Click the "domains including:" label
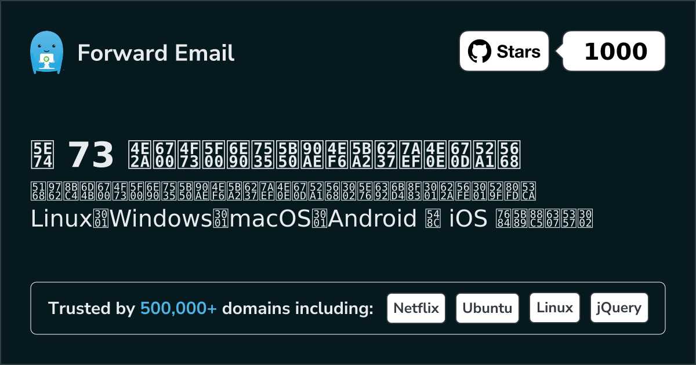The width and height of the screenshot is (696, 365). [x=298, y=309]
